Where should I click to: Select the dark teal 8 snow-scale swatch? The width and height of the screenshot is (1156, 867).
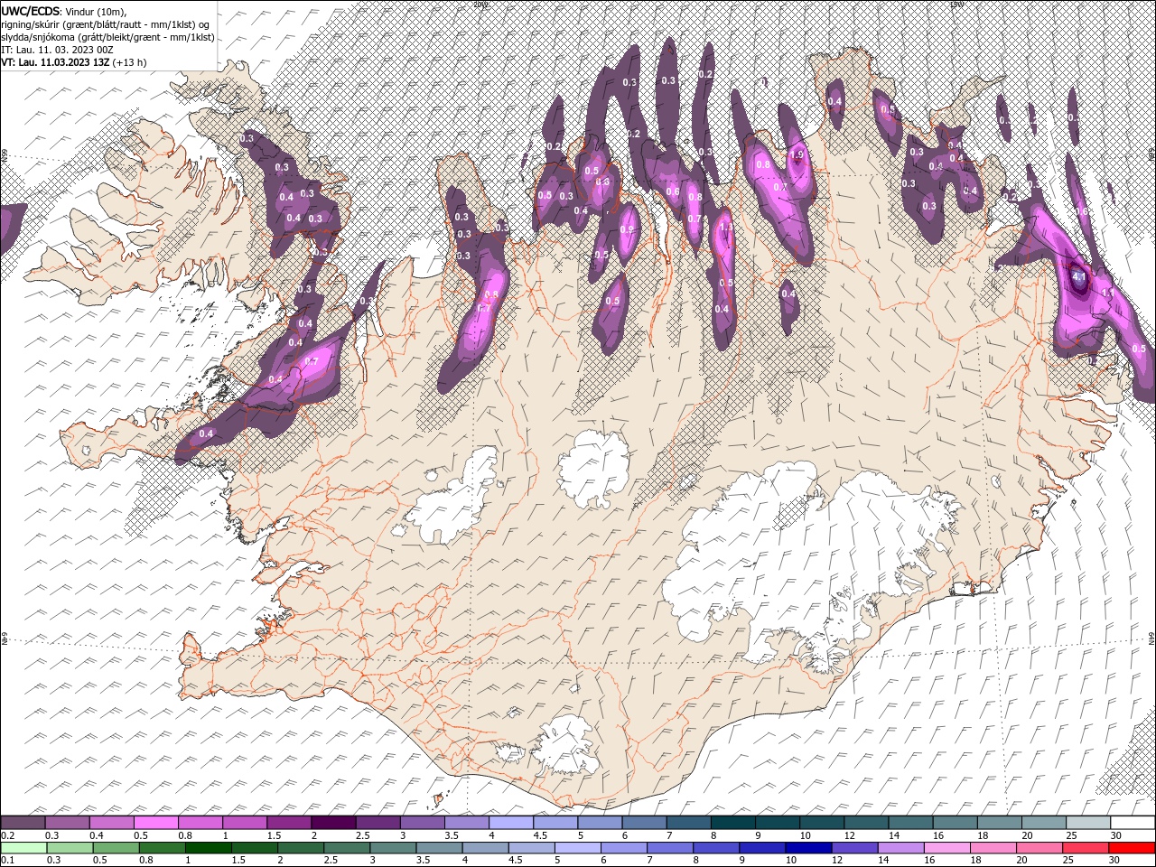[732, 823]
